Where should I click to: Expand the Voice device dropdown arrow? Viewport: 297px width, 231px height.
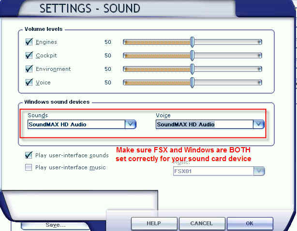(259, 124)
